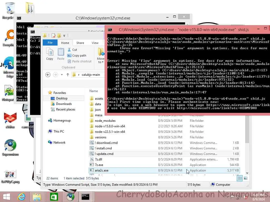Switch to Large icons view button
This screenshot has width=270, height=202.
pos(245,178)
